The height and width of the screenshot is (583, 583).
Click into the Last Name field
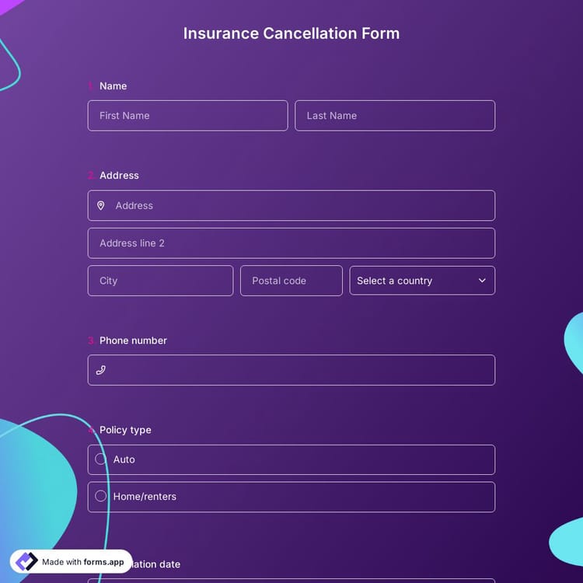(394, 116)
